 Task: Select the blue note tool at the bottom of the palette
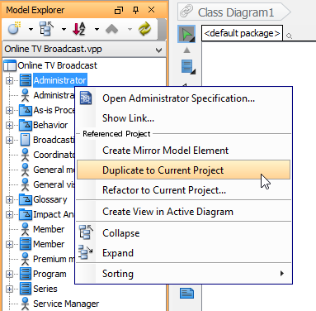tap(187, 293)
